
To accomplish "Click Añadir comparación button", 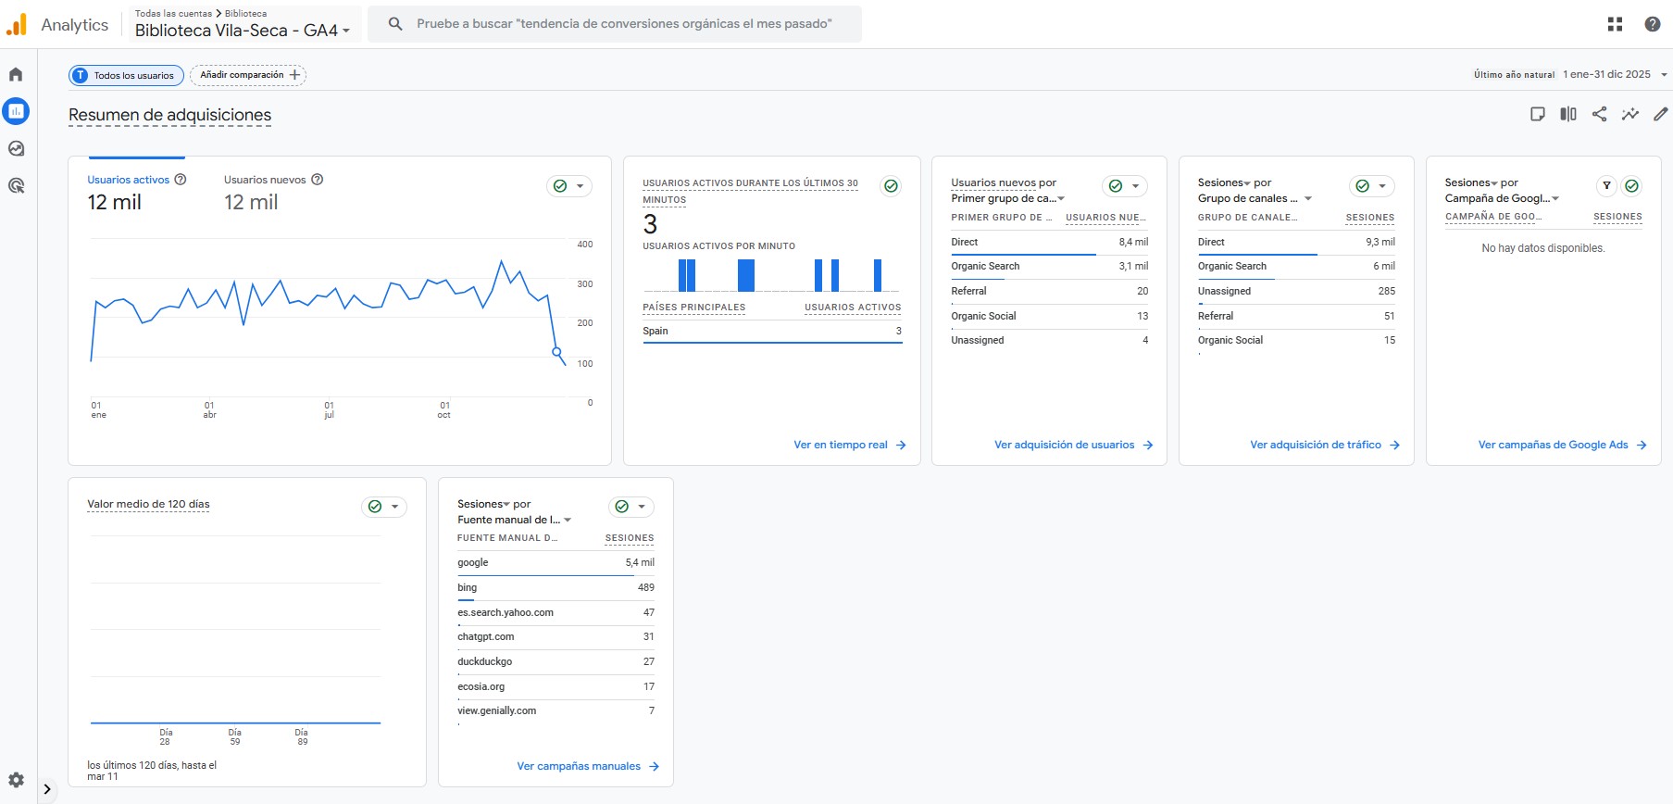I will (248, 75).
